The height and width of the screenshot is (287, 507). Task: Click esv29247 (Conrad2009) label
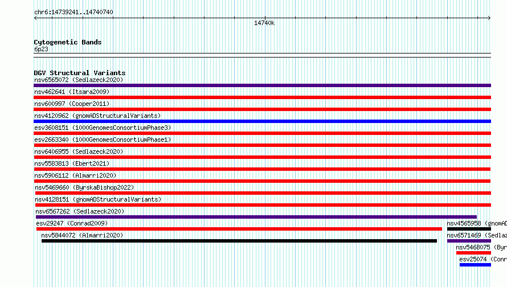pos(72,223)
